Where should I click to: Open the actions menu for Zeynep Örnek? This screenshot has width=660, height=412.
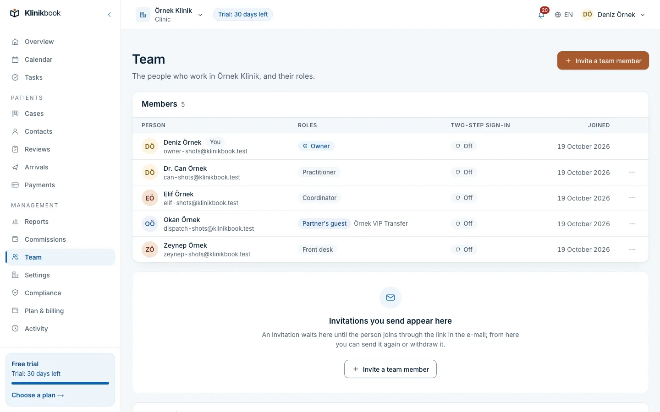point(632,249)
